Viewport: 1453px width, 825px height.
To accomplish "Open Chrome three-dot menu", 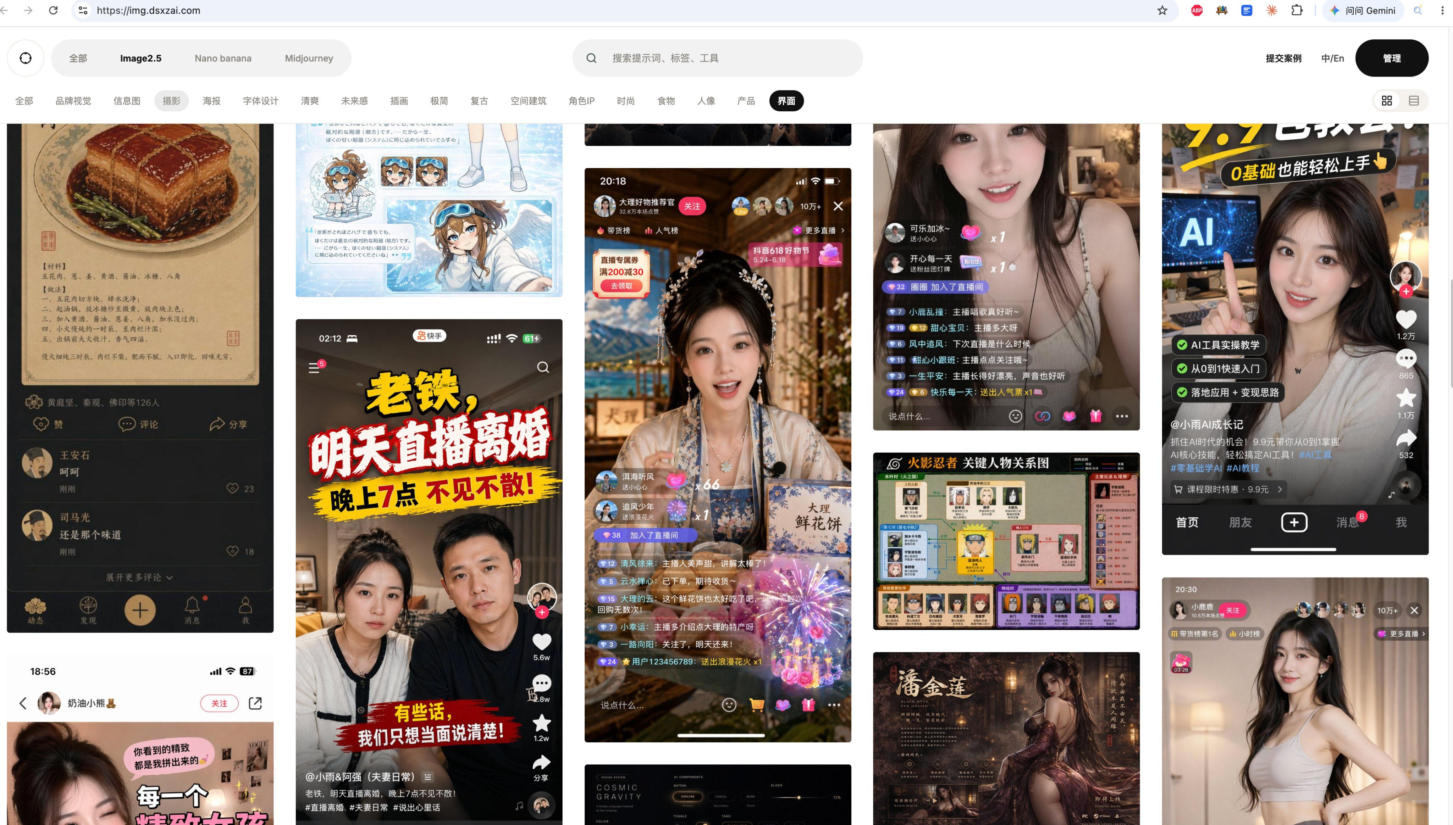I will (1443, 10).
